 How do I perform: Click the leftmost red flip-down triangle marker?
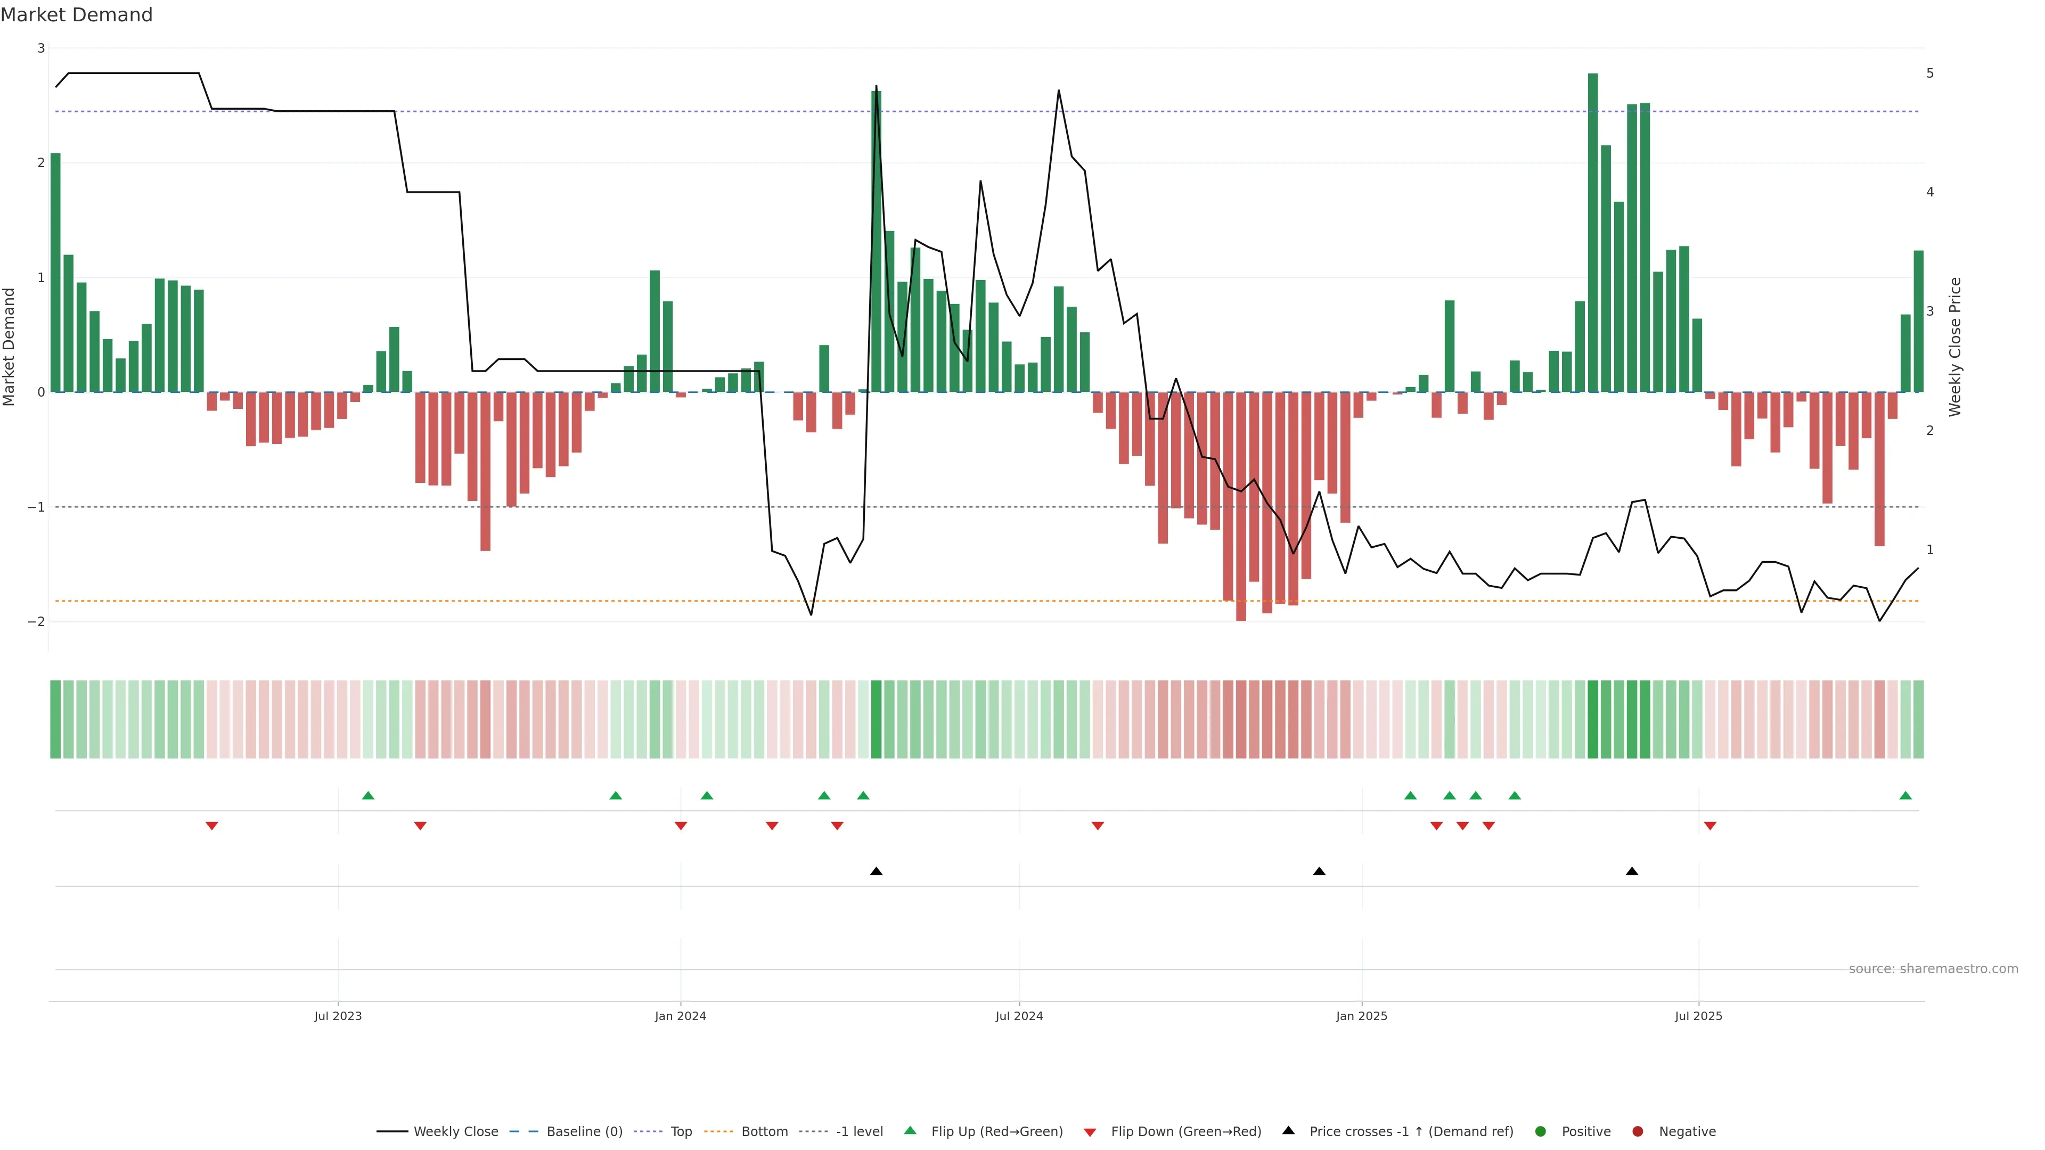(x=212, y=826)
